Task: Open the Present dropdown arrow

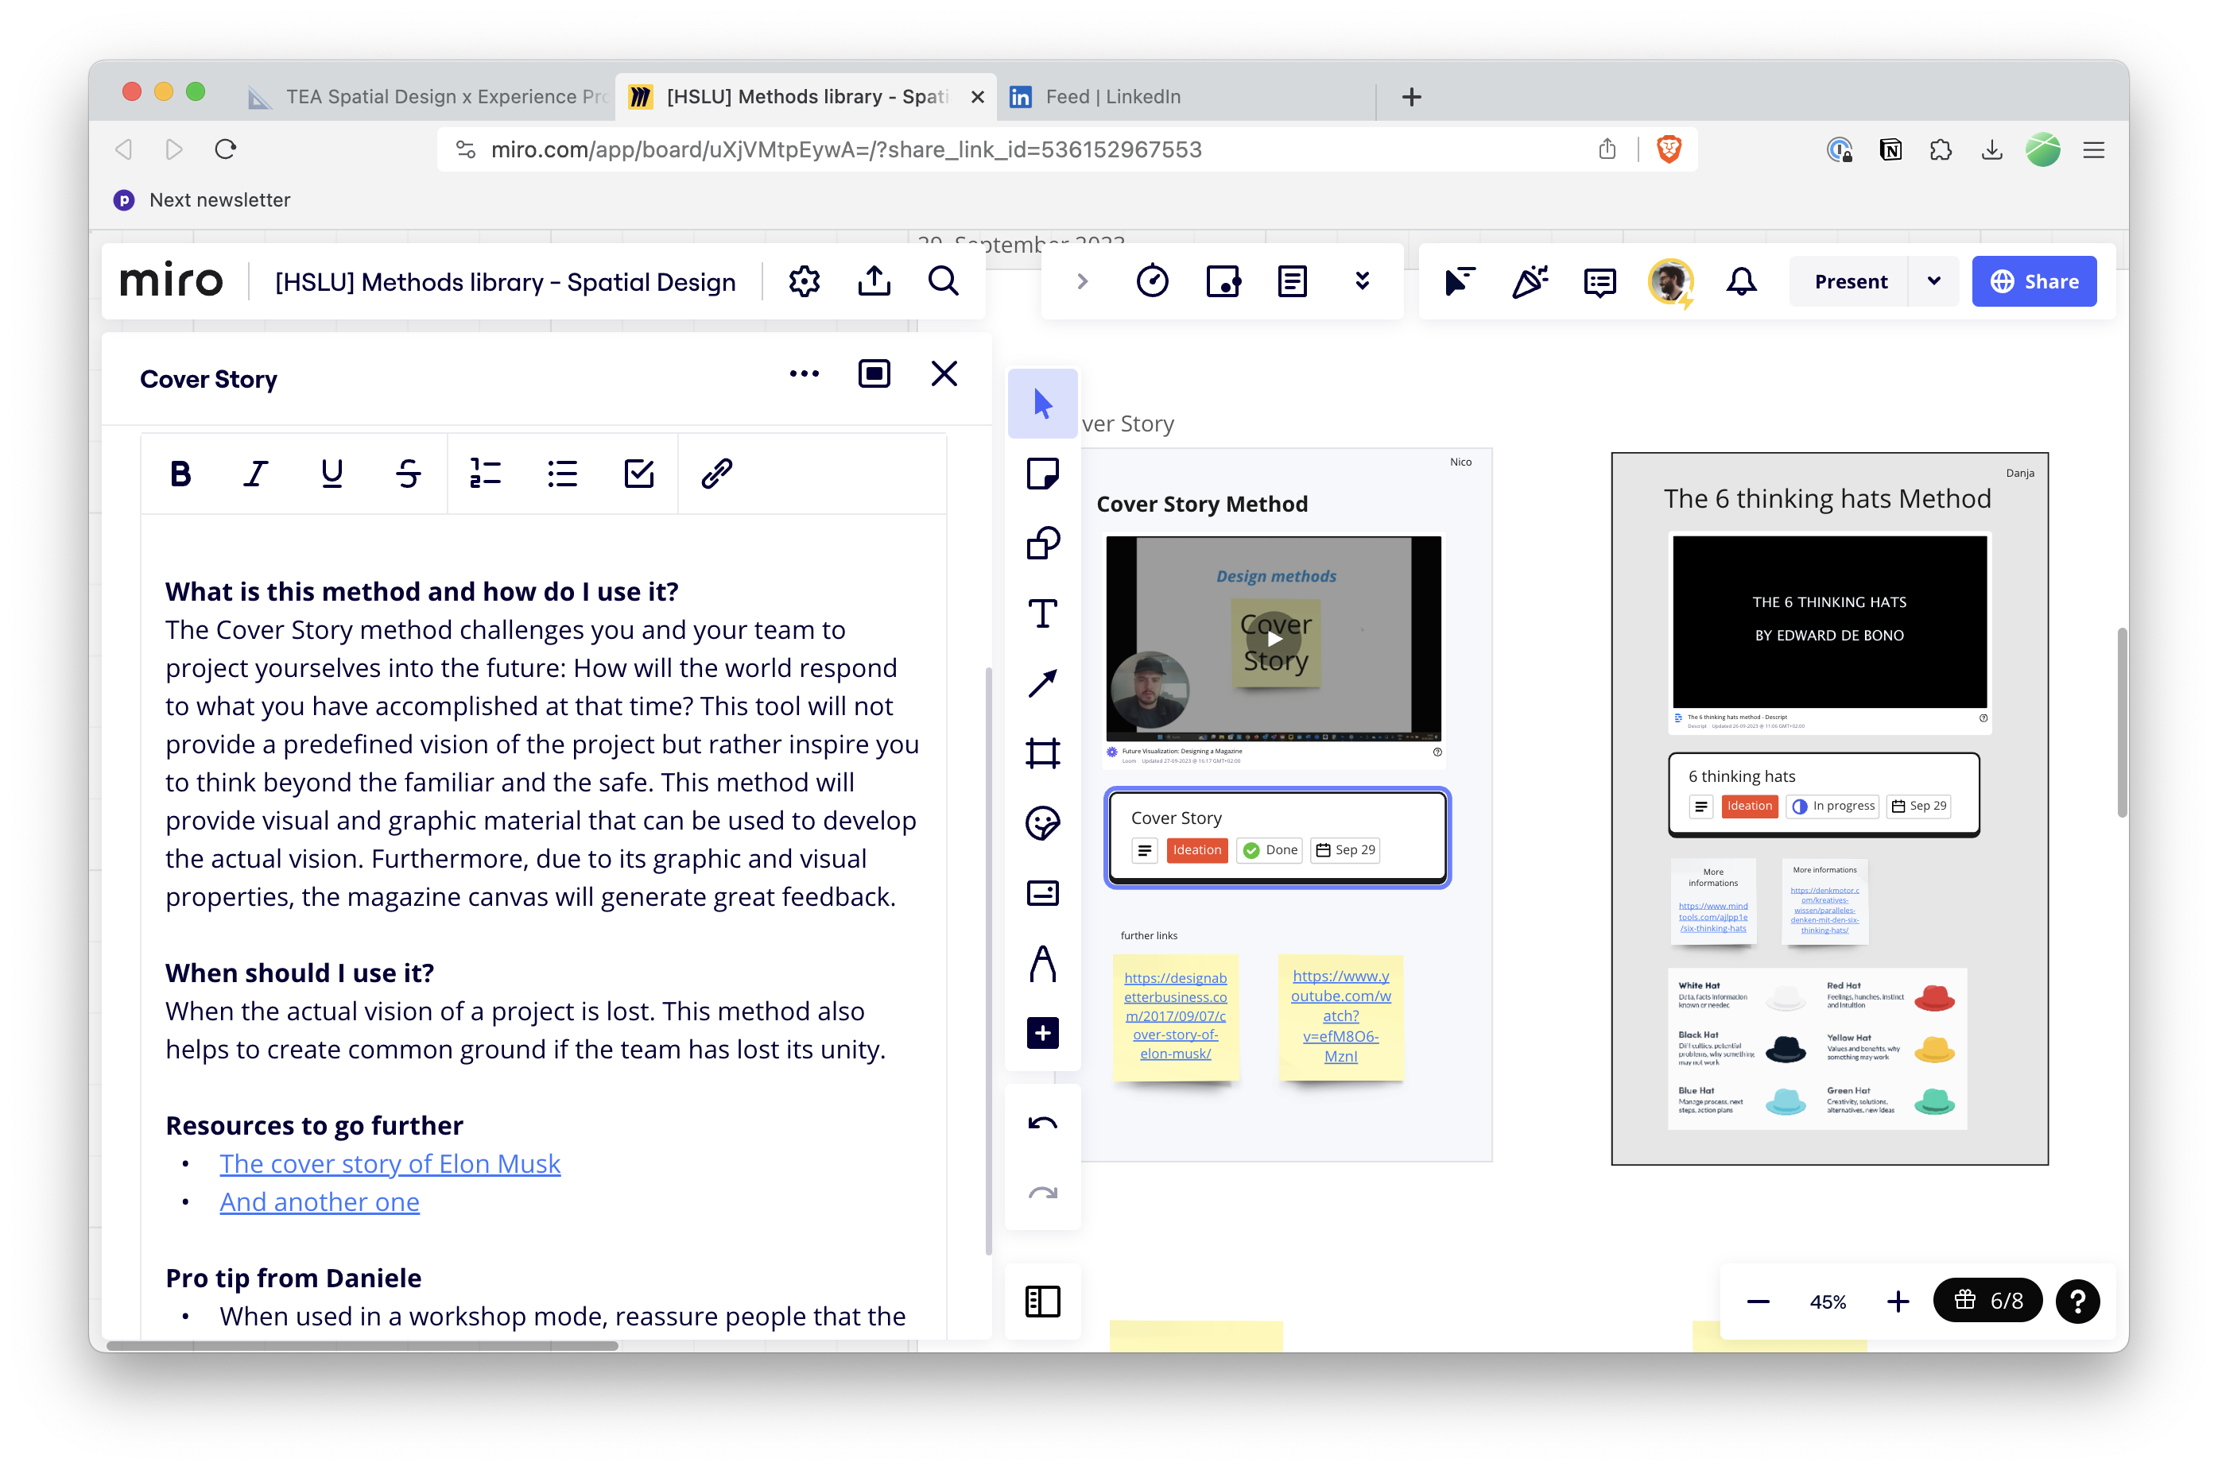Action: tap(1933, 281)
